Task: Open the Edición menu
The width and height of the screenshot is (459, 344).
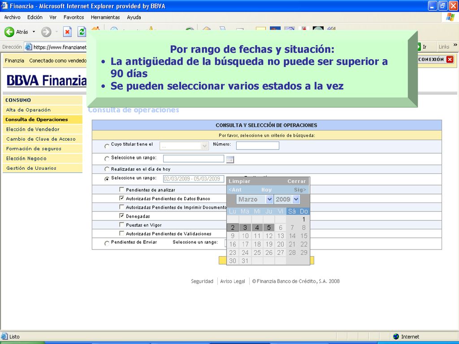Action: (35, 17)
